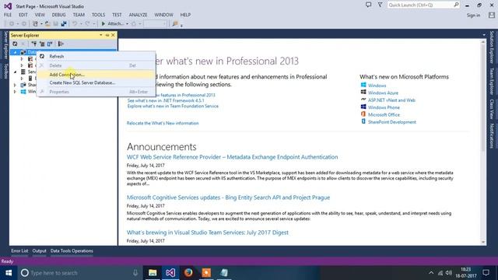The height and width of the screenshot is (280, 498).
Task: Toggle auto-hide pin on Server Explorer
Action: [107, 35]
